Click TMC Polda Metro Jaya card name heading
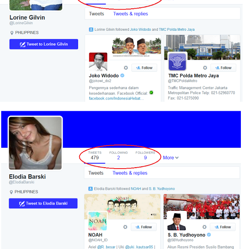Viewport: 250px width, 249px height. tap(194, 76)
